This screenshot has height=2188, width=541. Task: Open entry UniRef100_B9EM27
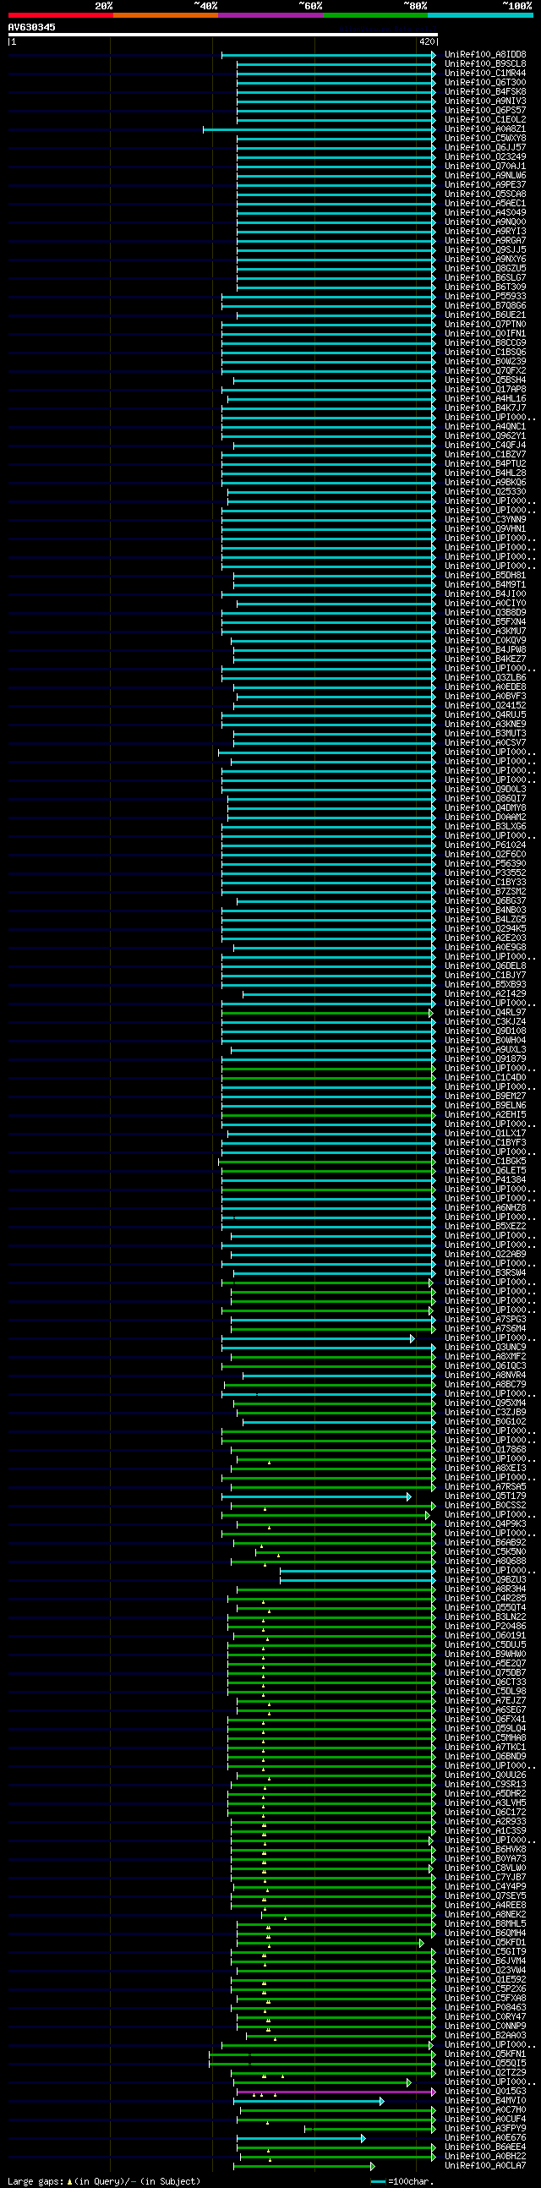pyautogui.click(x=485, y=1097)
